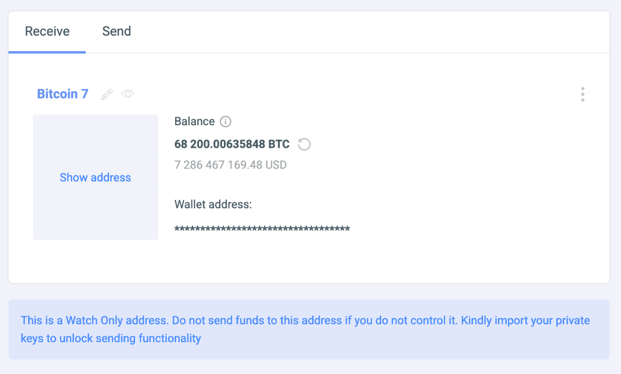Click the Balance label text
621x374 pixels.
[x=195, y=121]
